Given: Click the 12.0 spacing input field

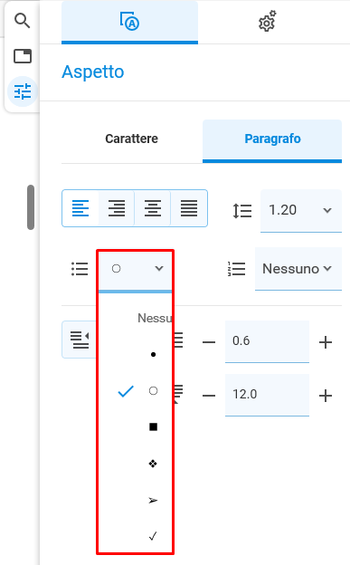Looking at the screenshot, I should (x=267, y=395).
